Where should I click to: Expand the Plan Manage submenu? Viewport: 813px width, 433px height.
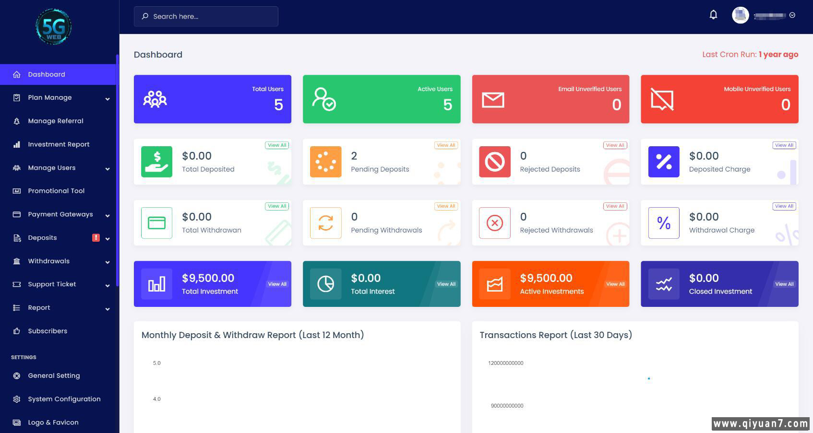[108, 98]
